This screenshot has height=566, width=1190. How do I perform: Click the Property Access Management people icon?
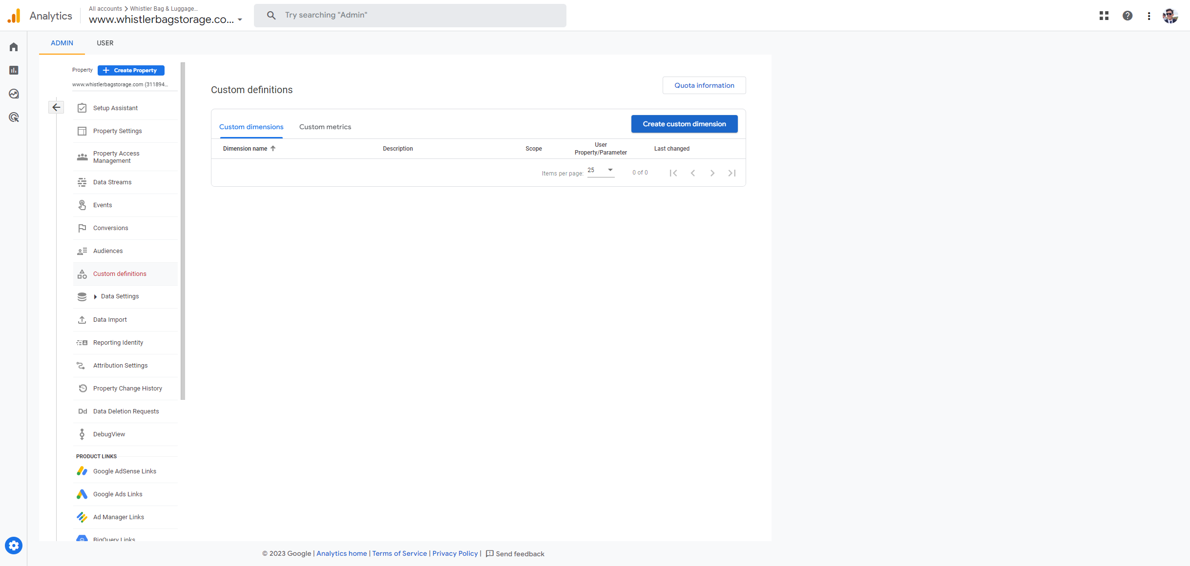coord(82,157)
